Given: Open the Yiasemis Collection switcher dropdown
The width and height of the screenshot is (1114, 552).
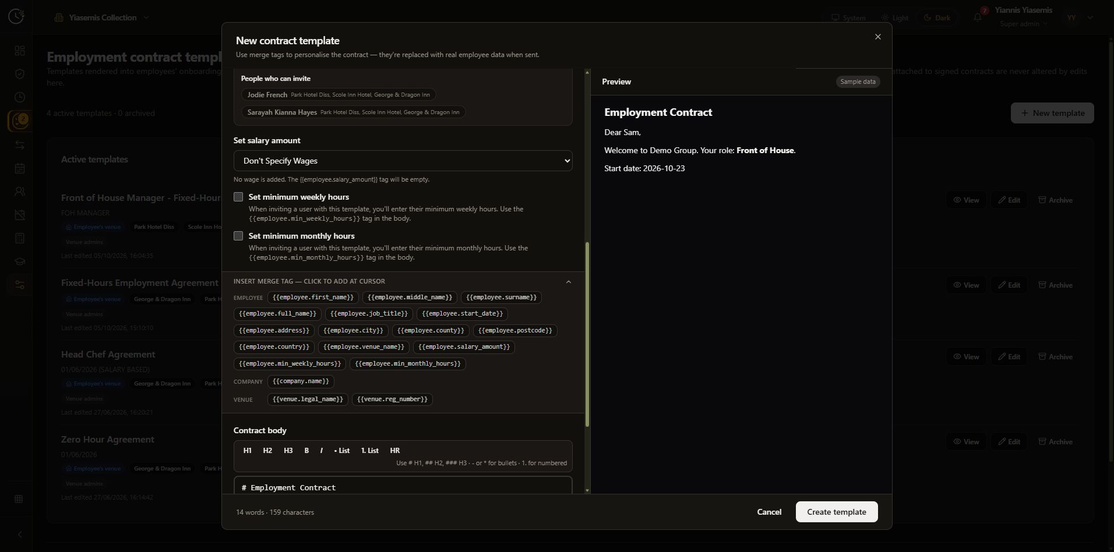Looking at the screenshot, I should [102, 17].
